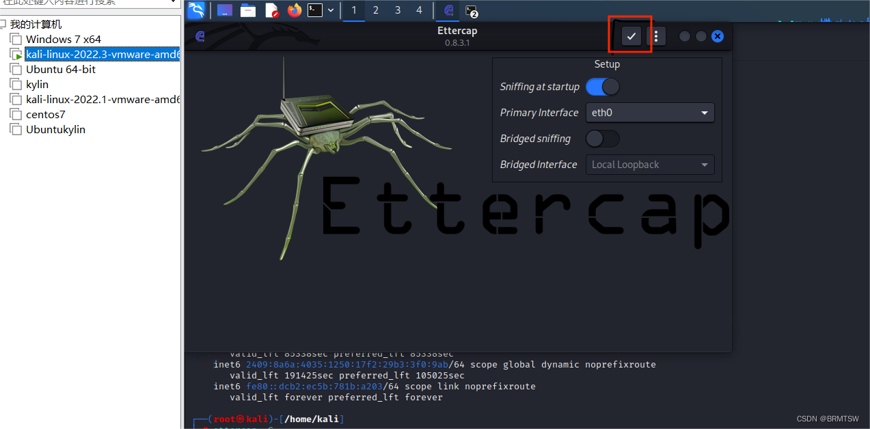The height and width of the screenshot is (429, 870).
Task: Select Ubuntu 64-bit virtual machine
Action: tap(61, 70)
